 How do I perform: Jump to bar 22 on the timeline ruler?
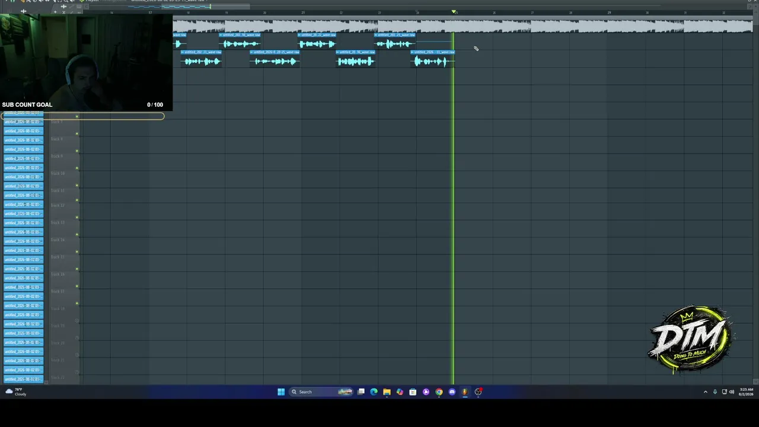pos(341,12)
